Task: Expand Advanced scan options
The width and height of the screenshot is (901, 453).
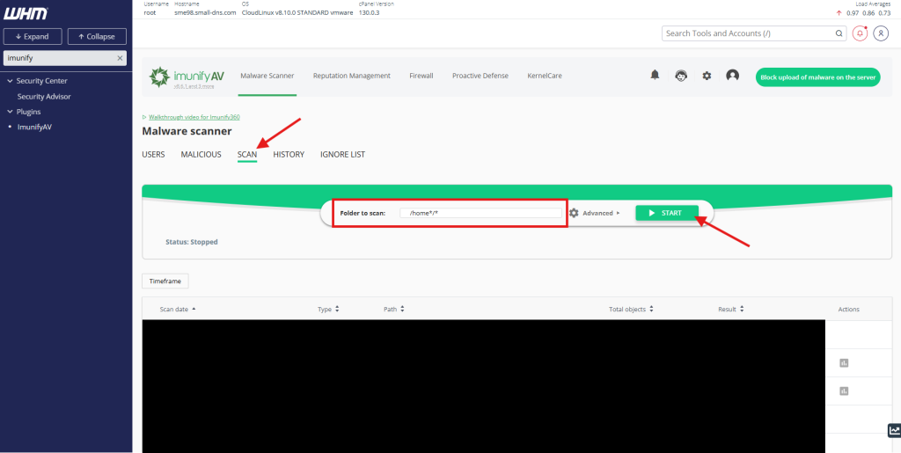Action: 595,213
